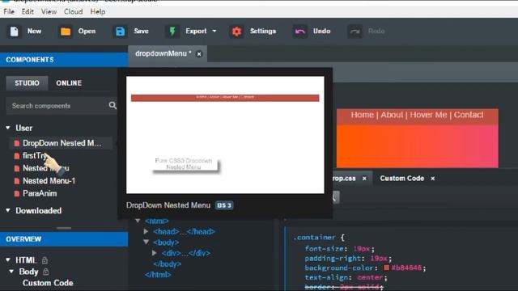518x291 pixels.
Task: Select the firstTry component
Action: tap(35, 156)
